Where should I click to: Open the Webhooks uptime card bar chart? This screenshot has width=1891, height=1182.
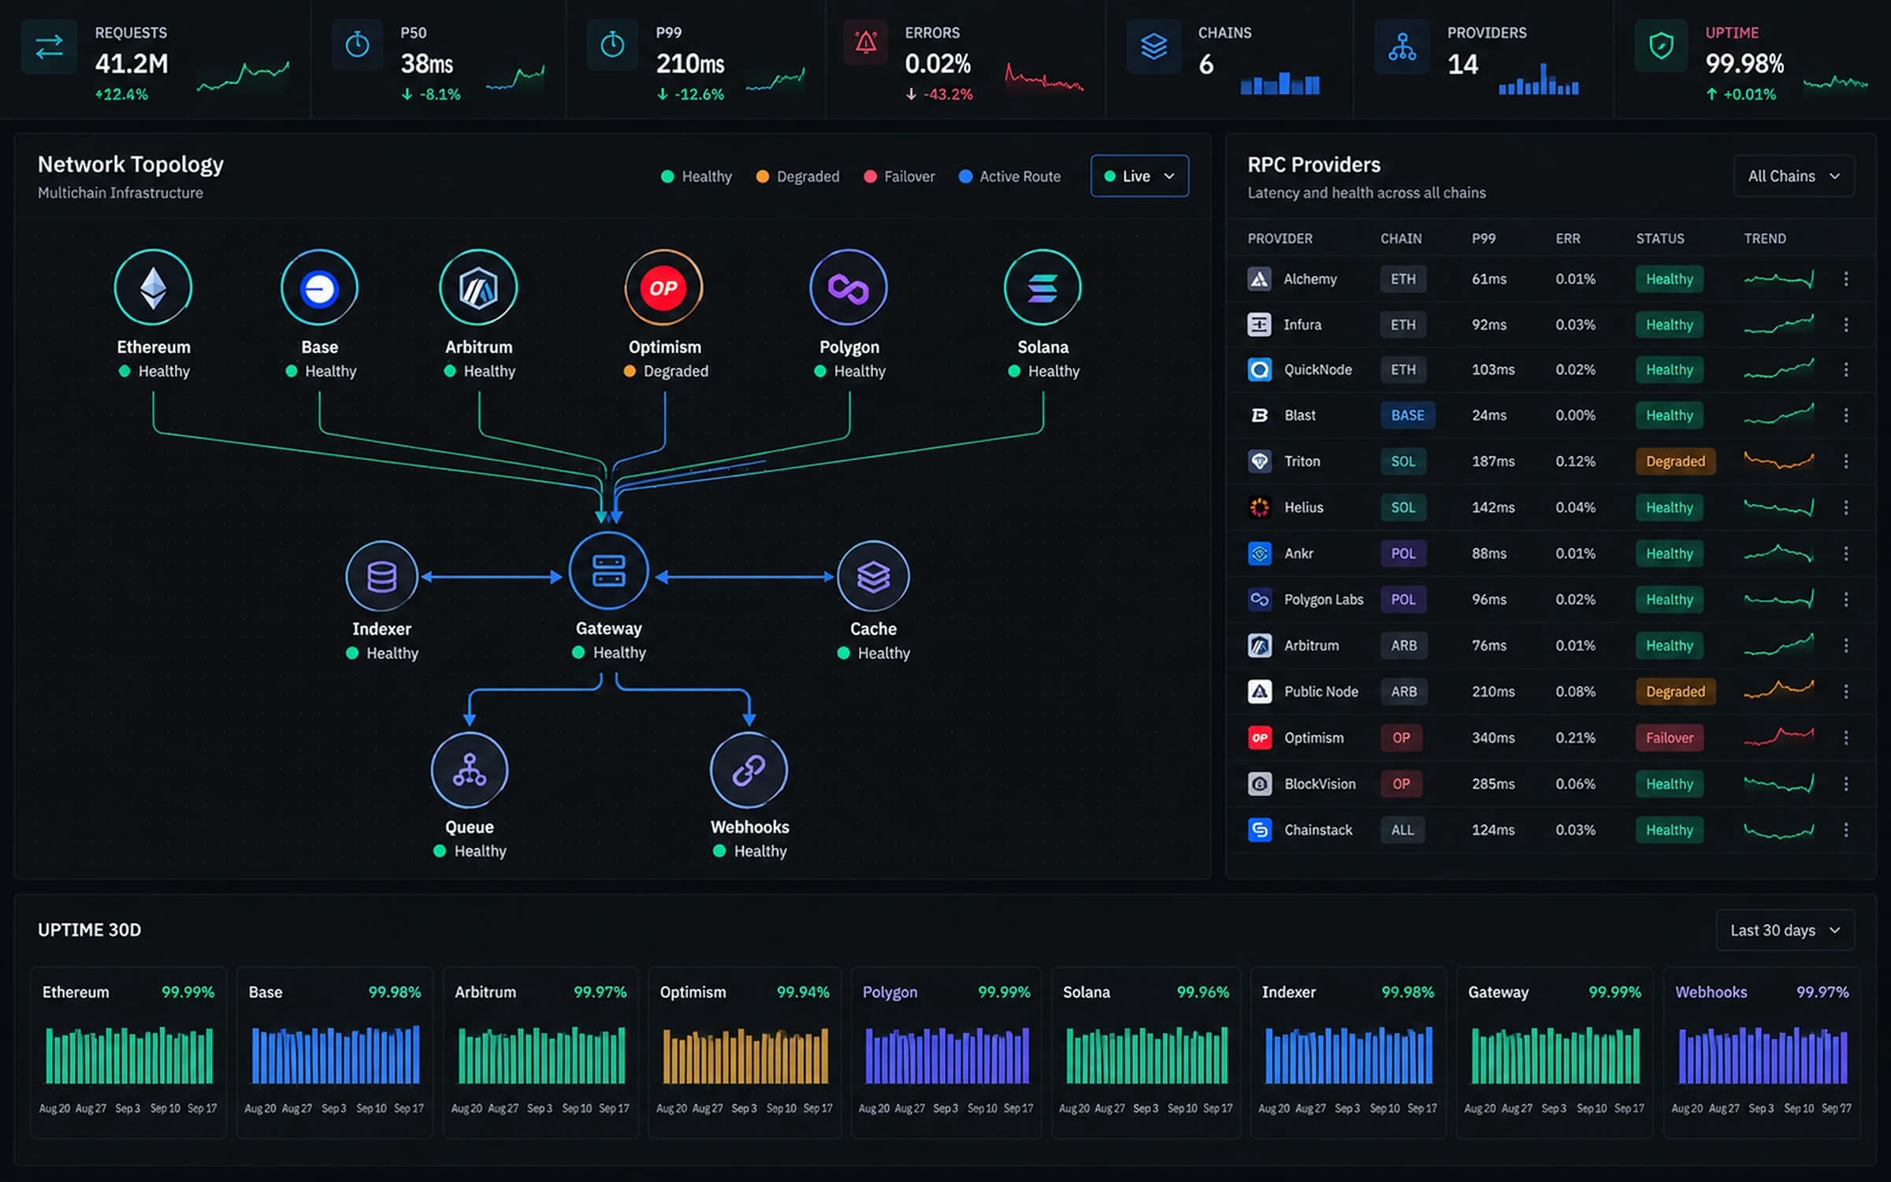click(x=1763, y=1055)
